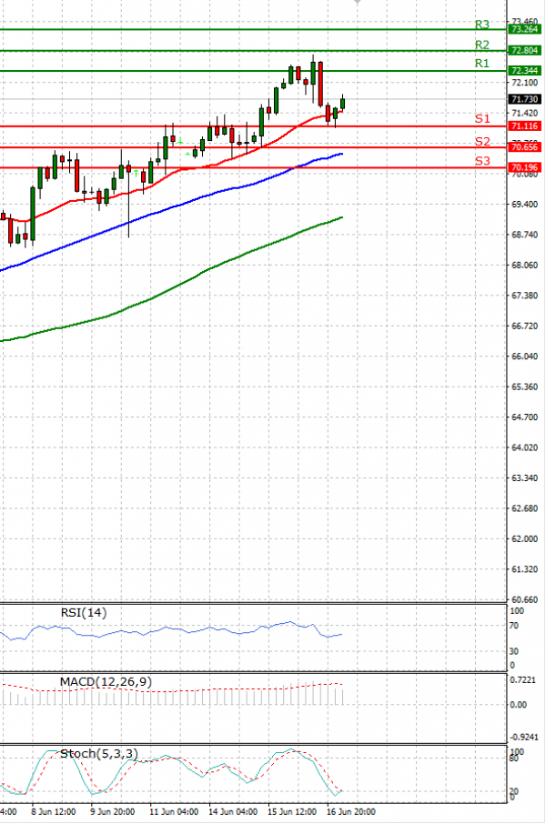The height and width of the screenshot is (824, 546).
Task: Click the 9 Jun 20:00 time label
Action: pyautogui.click(x=113, y=812)
